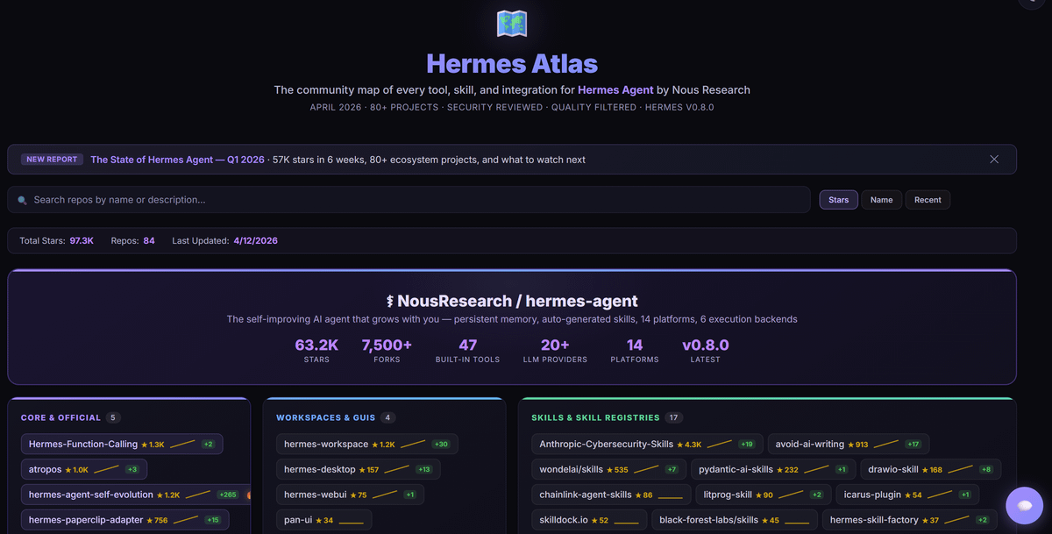Open skilldock.io repo chip
The height and width of the screenshot is (534, 1052).
tap(589, 520)
